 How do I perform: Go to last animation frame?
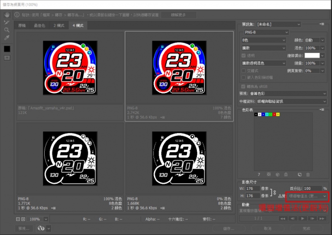(x=322, y=218)
